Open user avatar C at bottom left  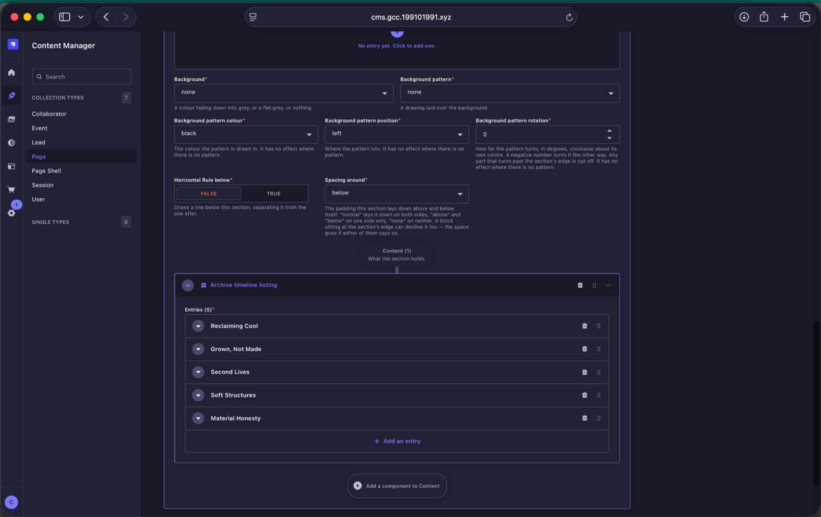coord(11,502)
